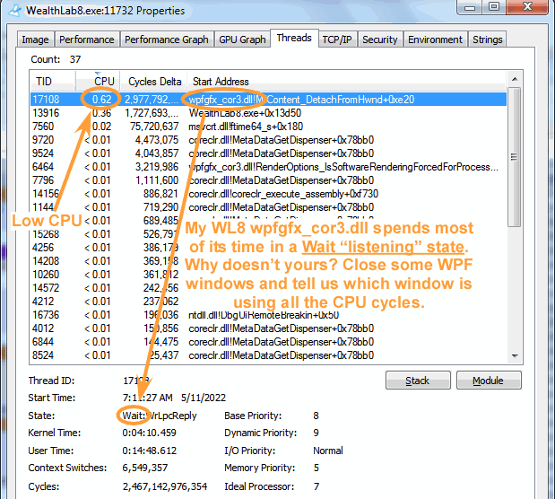Select thread row TID 7796
The width and height of the screenshot is (555, 499).
(268, 180)
